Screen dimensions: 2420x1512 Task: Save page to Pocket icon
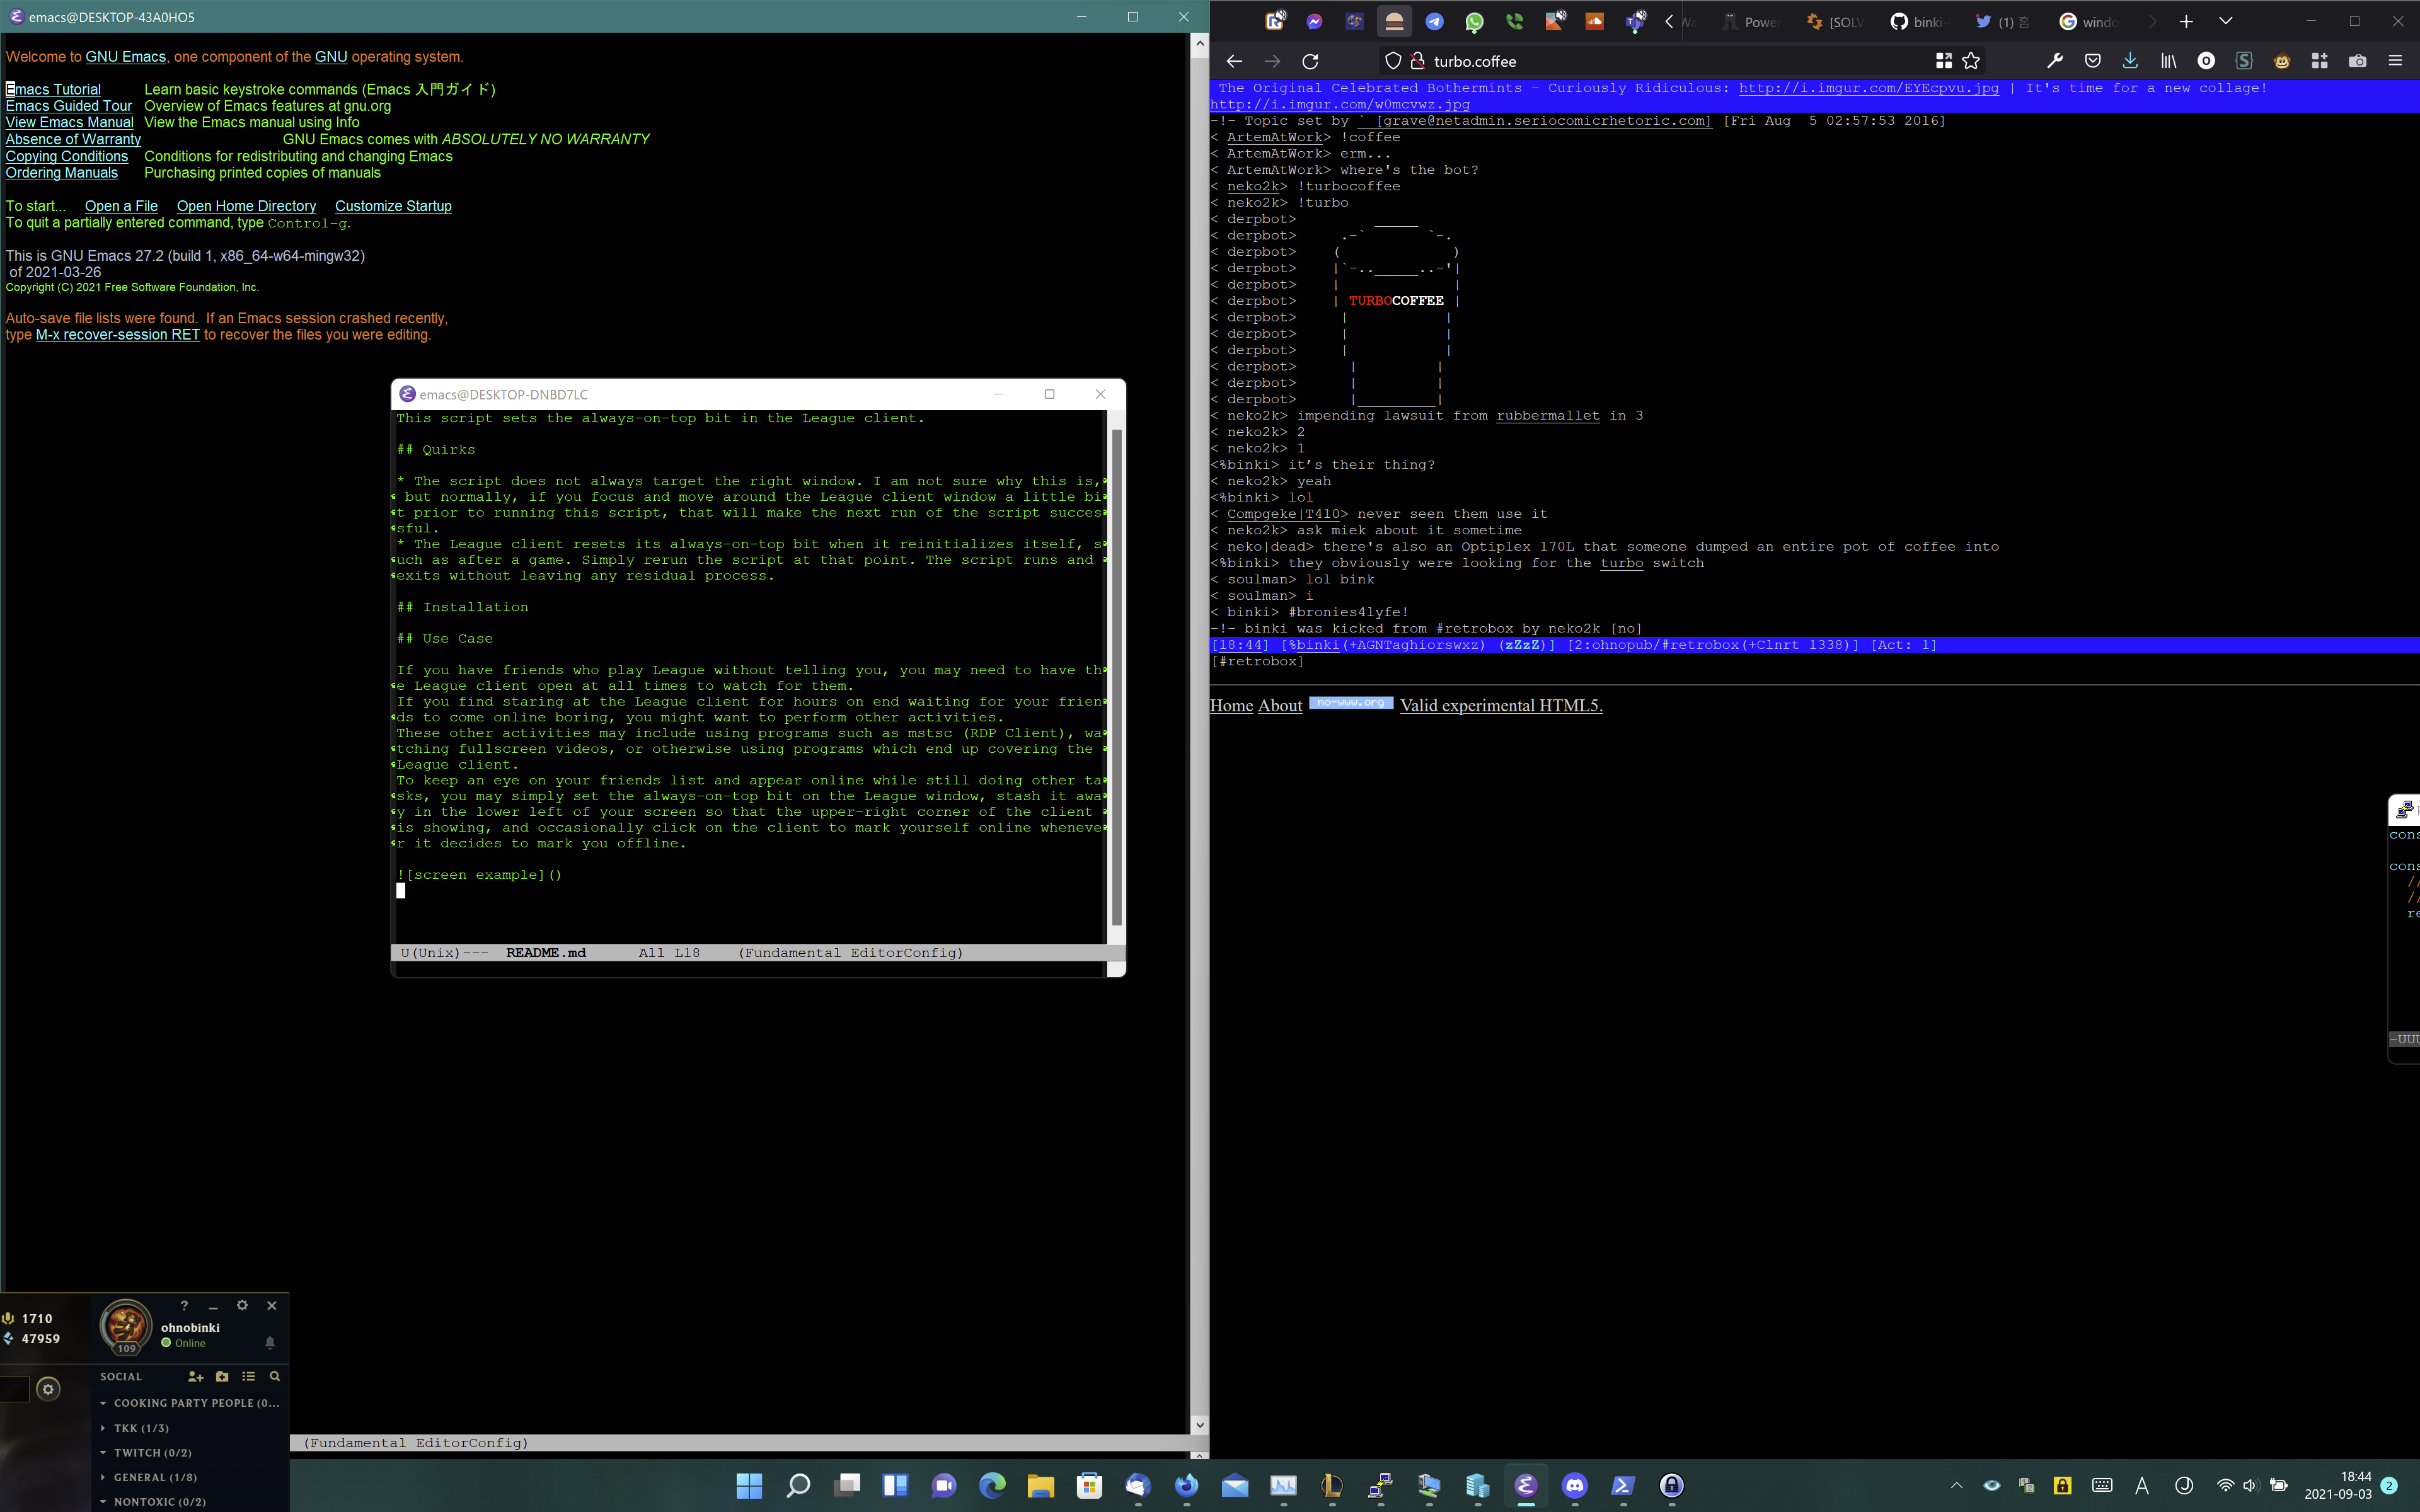coord(2092,61)
